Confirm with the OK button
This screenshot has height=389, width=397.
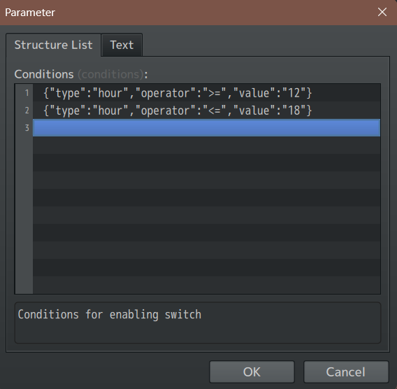pyautogui.click(x=252, y=372)
